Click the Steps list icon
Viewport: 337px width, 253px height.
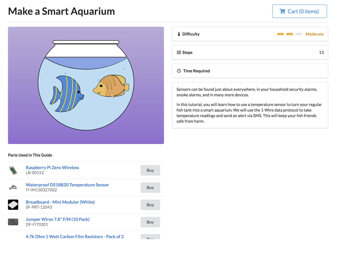click(179, 52)
